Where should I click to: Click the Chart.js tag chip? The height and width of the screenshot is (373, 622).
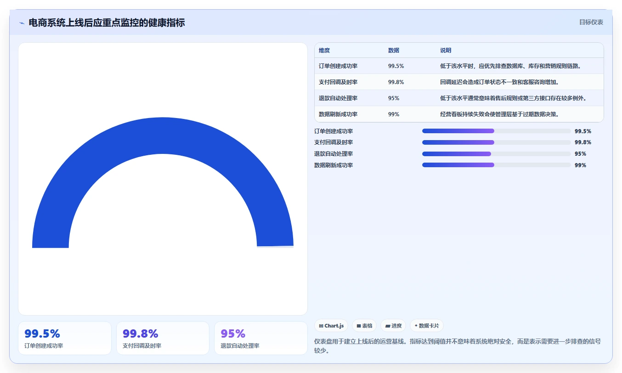coord(331,326)
